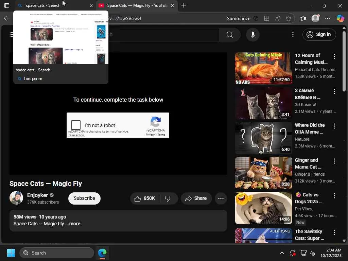The width and height of the screenshot is (348, 261).
Task: Open the tab actions menu icon
Action: point(7,5)
